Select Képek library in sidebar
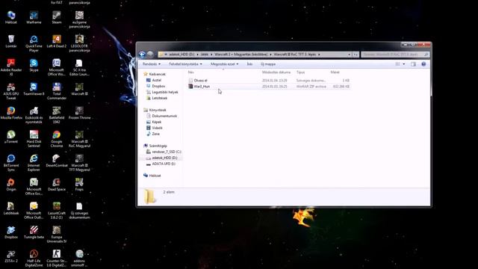Screen dimensions: 478x269 156,122
